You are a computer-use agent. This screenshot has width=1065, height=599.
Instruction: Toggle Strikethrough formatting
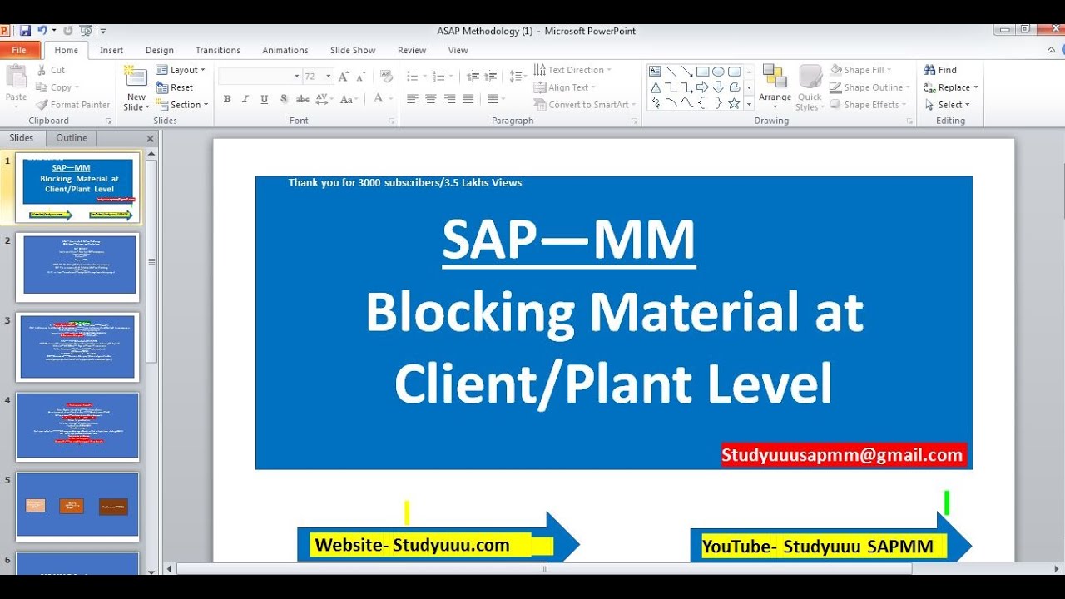point(303,99)
